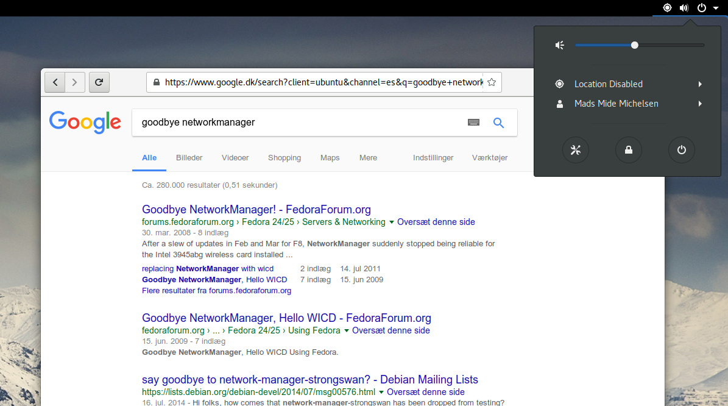
Task: Click the Google search box text
Action: pos(198,122)
